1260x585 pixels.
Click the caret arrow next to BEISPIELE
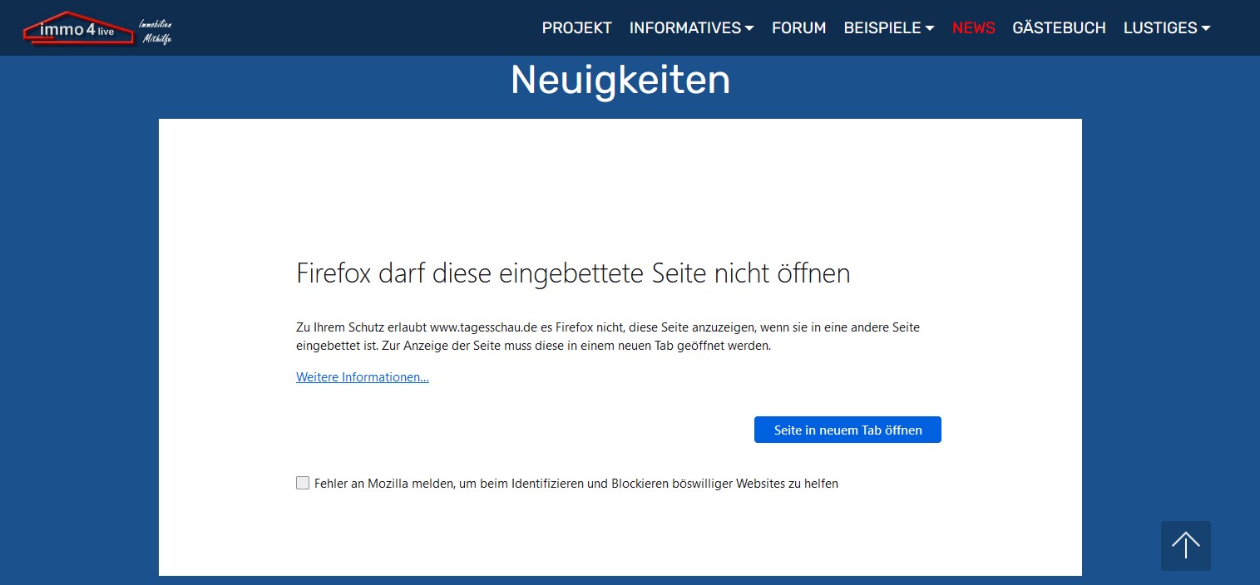click(930, 28)
